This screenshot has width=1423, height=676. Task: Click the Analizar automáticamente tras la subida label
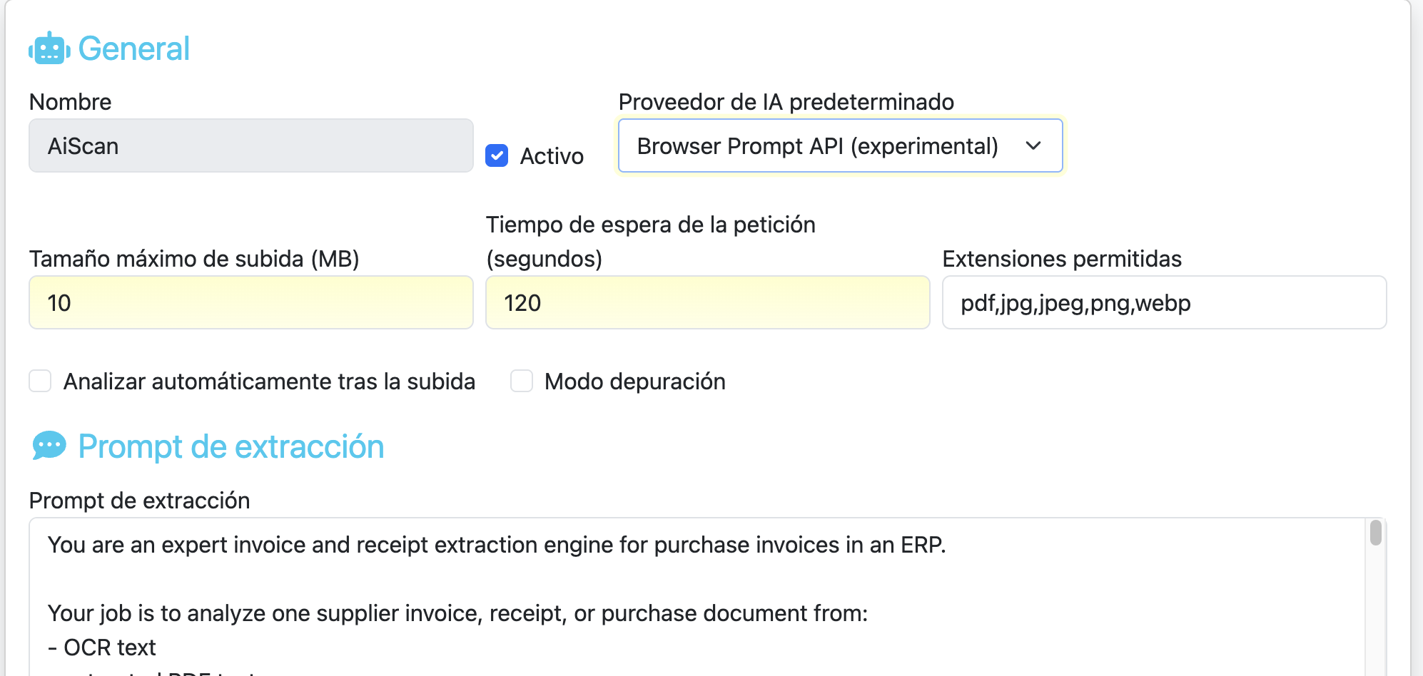pyautogui.click(x=269, y=381)
